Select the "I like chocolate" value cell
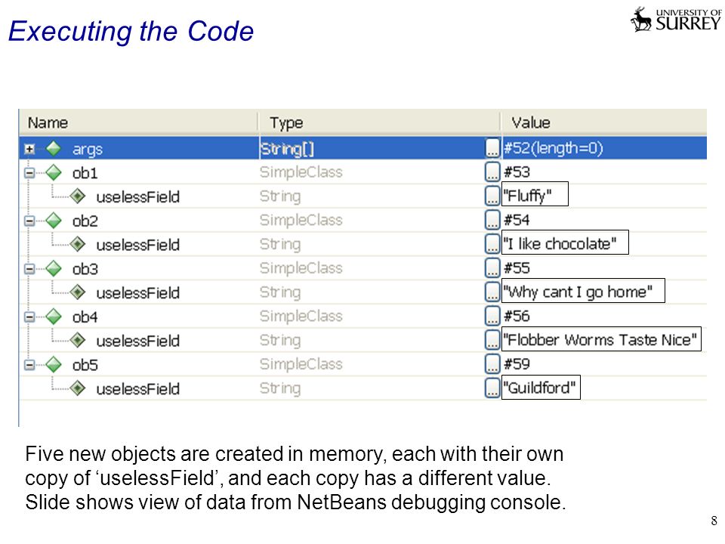The image size is (725, 544). [565, 243]
